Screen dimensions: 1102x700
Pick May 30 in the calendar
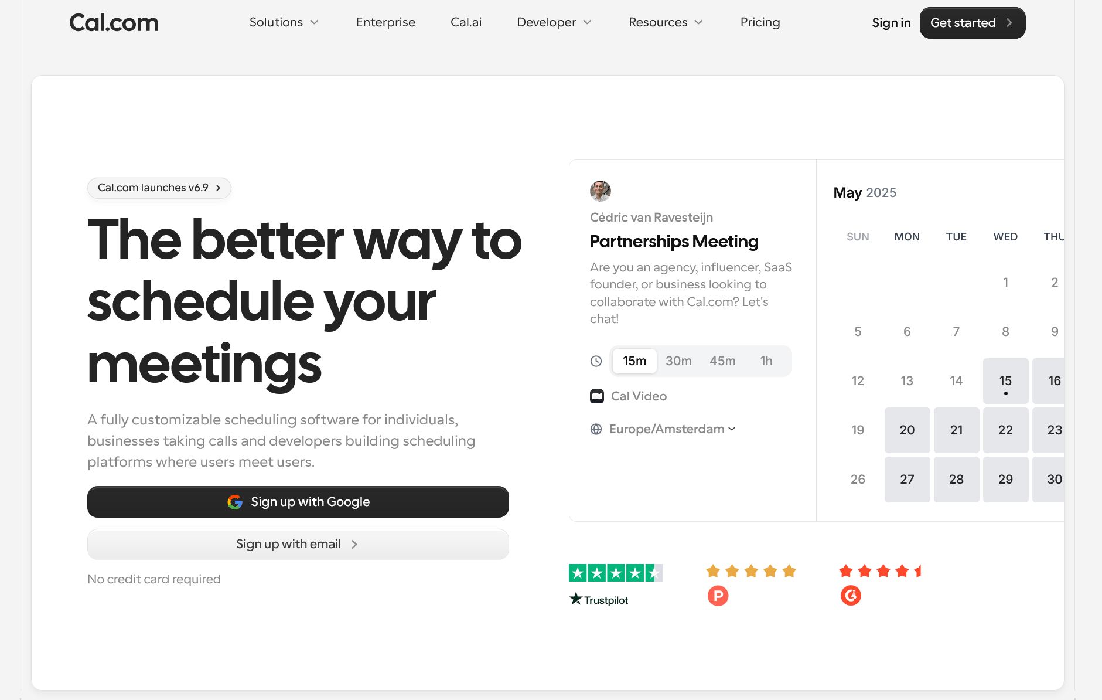[1049, 480]
